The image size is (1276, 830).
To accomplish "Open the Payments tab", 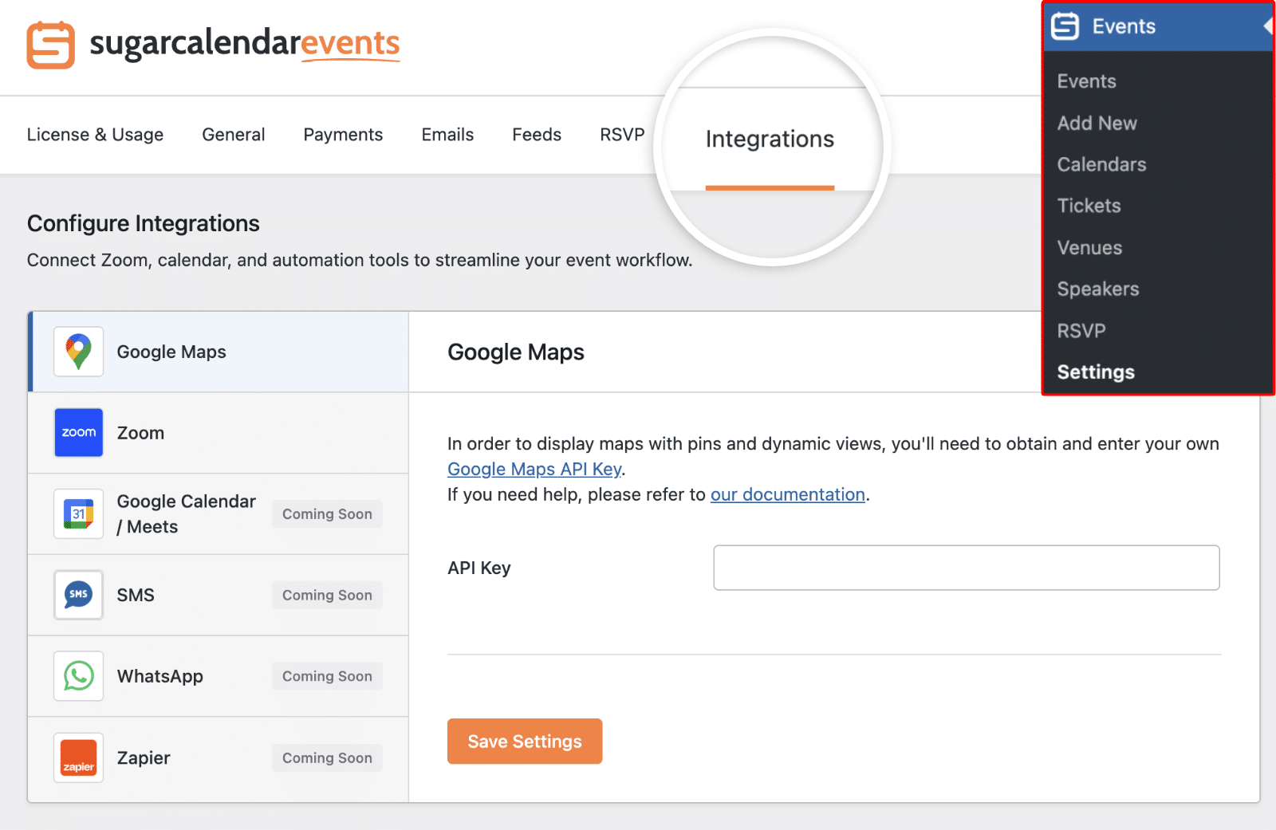I will 343,135.
